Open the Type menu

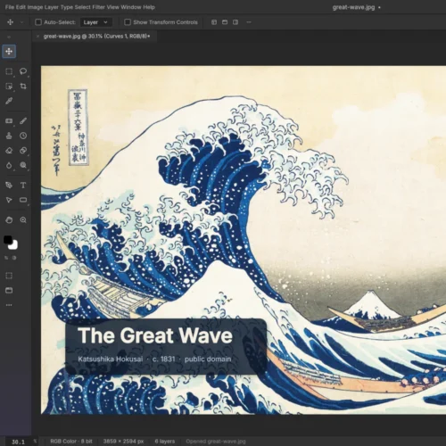[x=67, y=7]
